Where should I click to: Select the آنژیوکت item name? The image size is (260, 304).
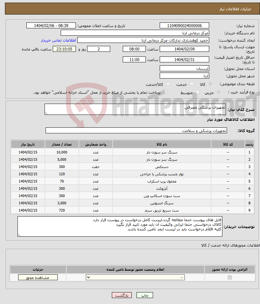(x=162, y=189)
